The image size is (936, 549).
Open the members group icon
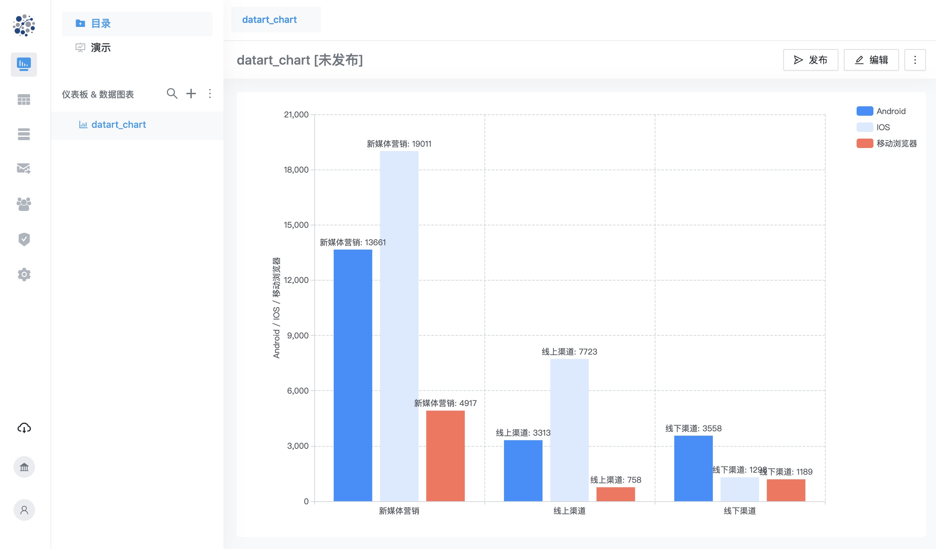[x=24, y=204]
